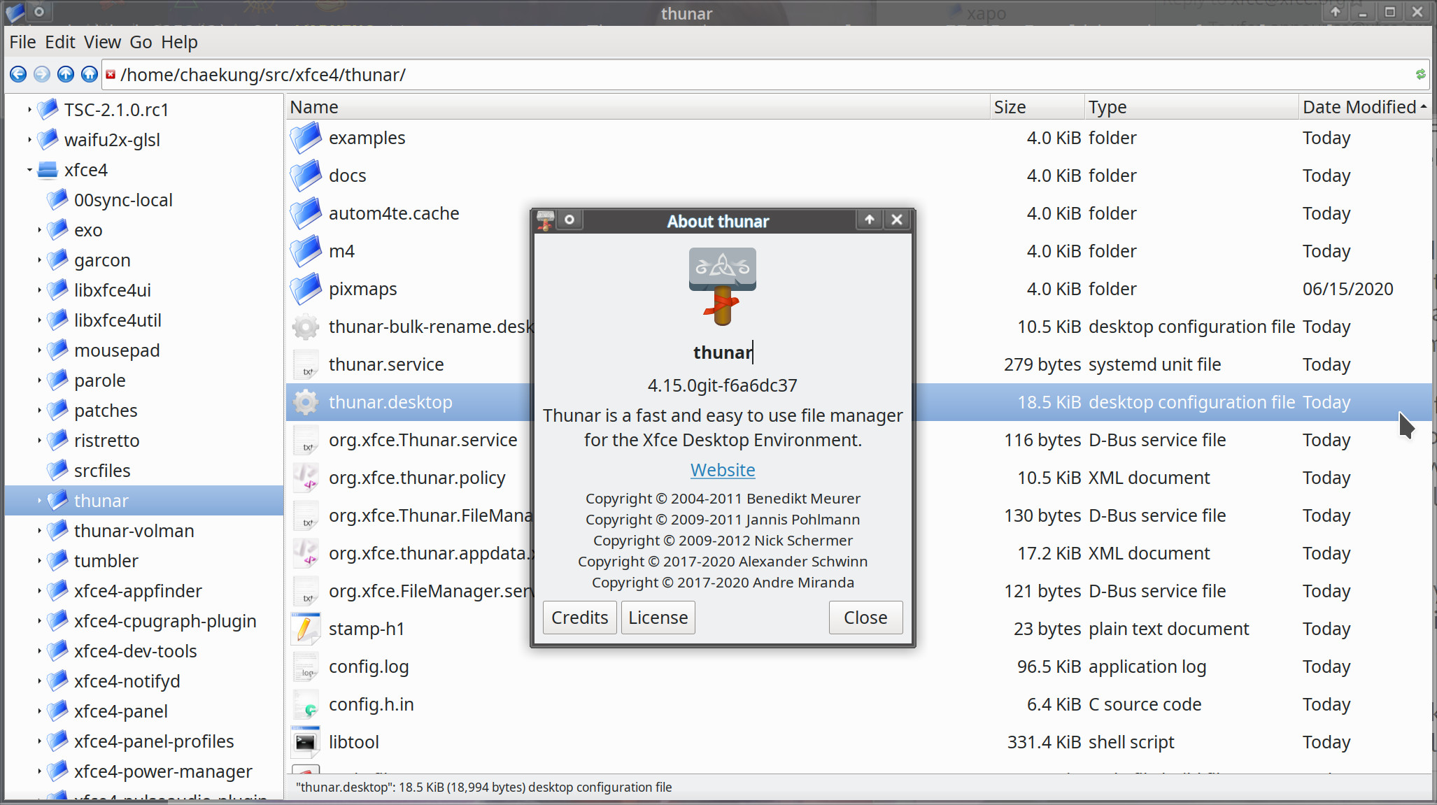Open the Edit menu
The height and width of the screenshot is (805, 1437).
[x=60, y=42]
